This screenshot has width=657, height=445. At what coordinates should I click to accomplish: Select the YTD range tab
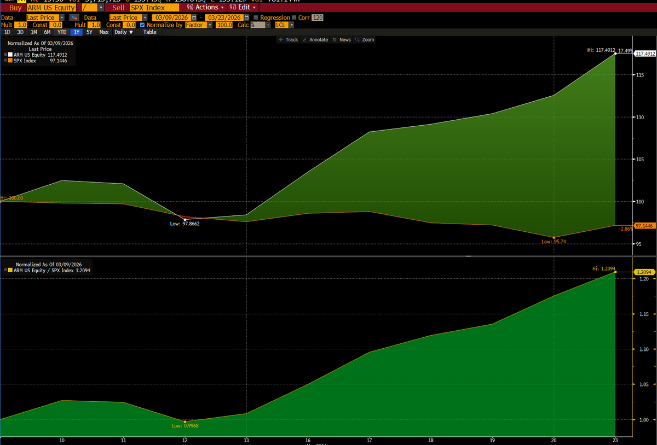62,32
